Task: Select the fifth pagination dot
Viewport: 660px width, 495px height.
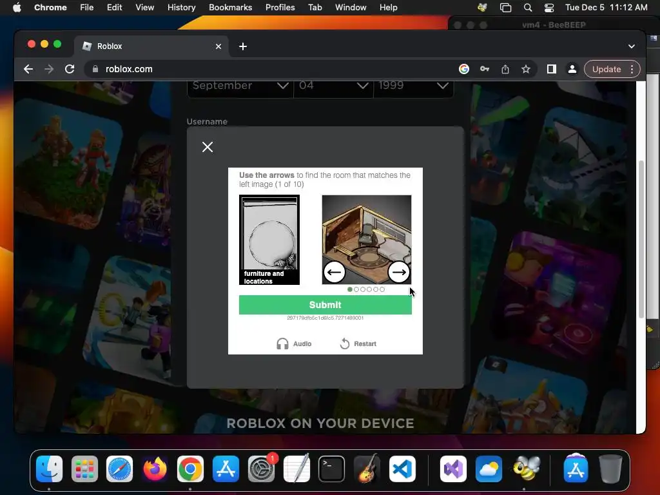Action: (376, 289)
